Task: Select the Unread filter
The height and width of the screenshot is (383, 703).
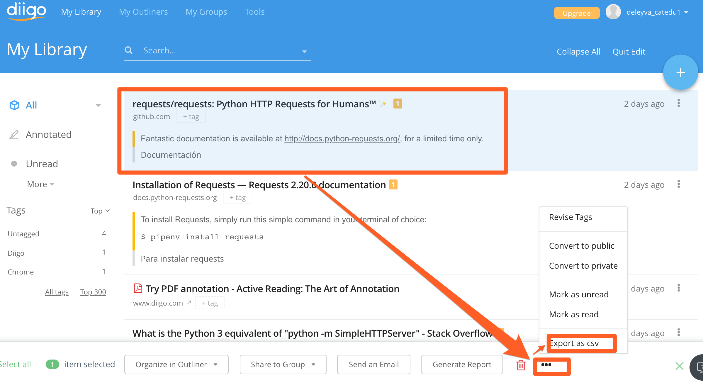Action: [42, 164]
